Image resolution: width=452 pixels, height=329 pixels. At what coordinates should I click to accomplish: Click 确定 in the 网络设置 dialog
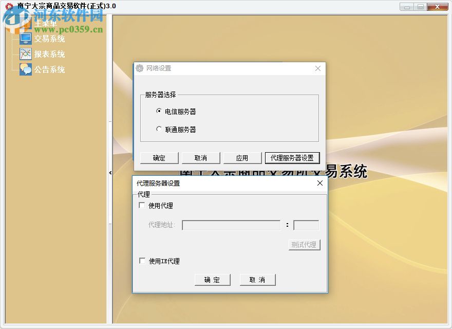point(159,158)
